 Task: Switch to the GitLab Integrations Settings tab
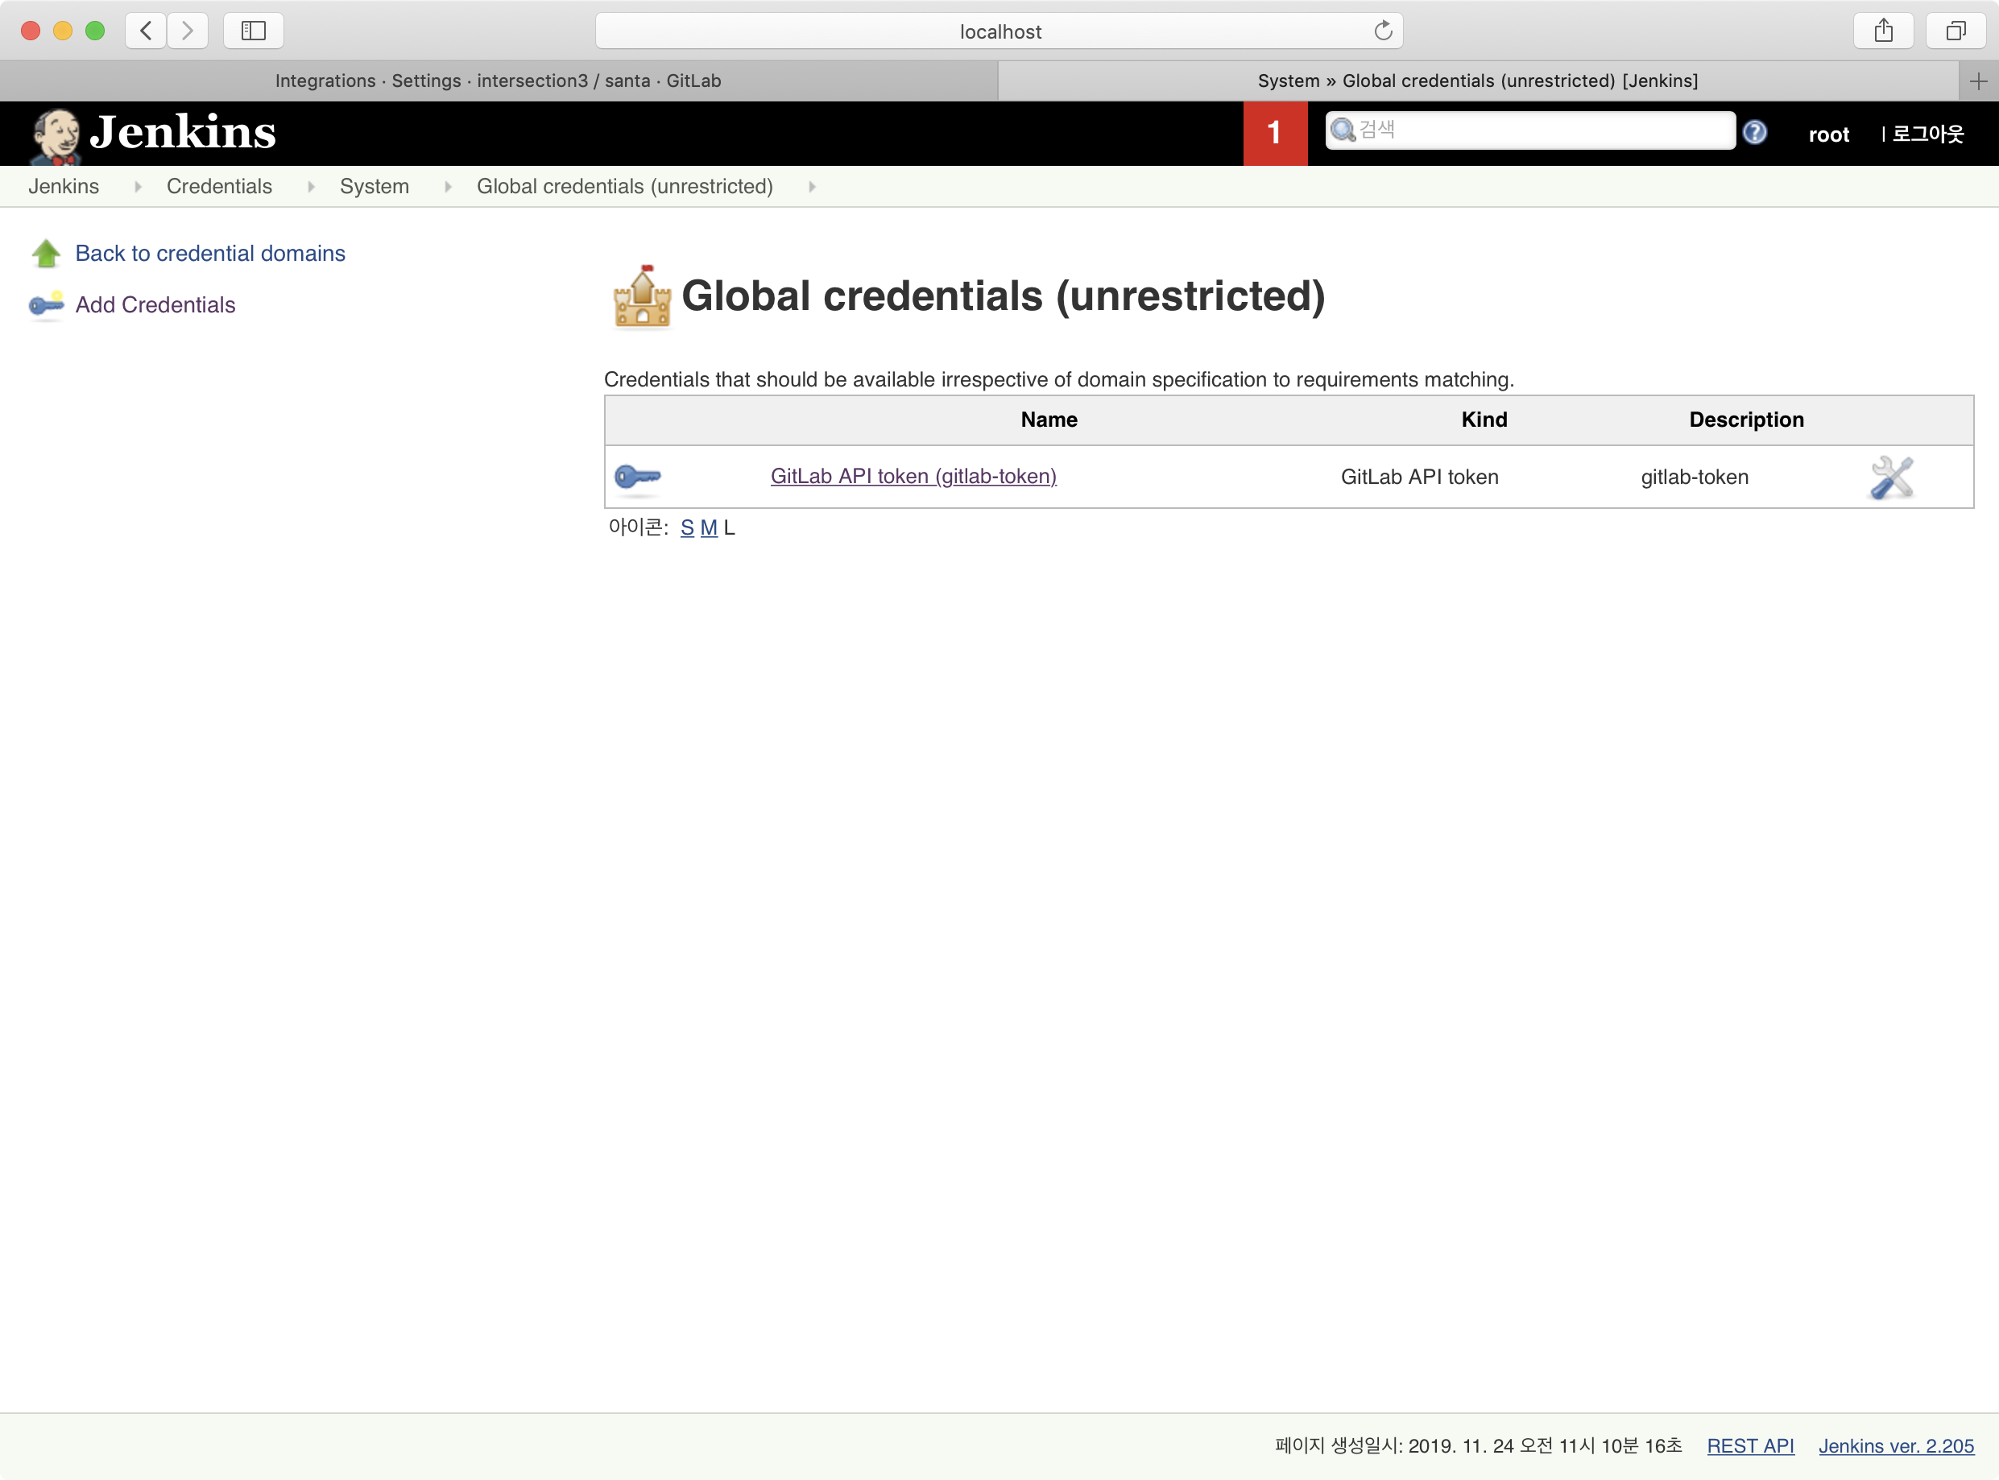[x=499, y=81]
